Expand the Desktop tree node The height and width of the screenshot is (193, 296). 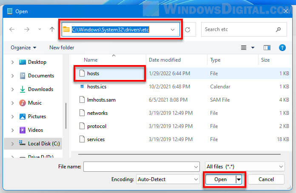click(x=12, y=62)
